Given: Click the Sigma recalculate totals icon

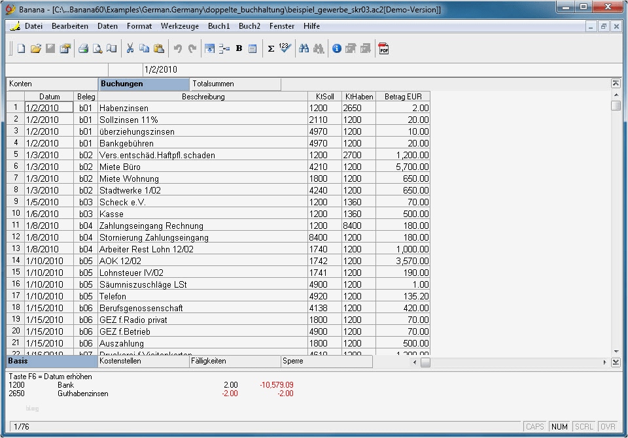Looking at the screenshot, I should point(271,48).
